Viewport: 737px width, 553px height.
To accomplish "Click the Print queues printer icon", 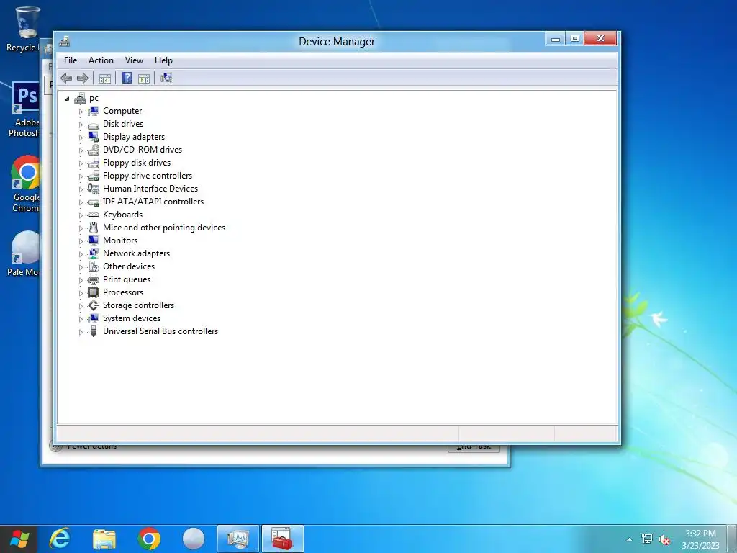I will coord(94,279).
